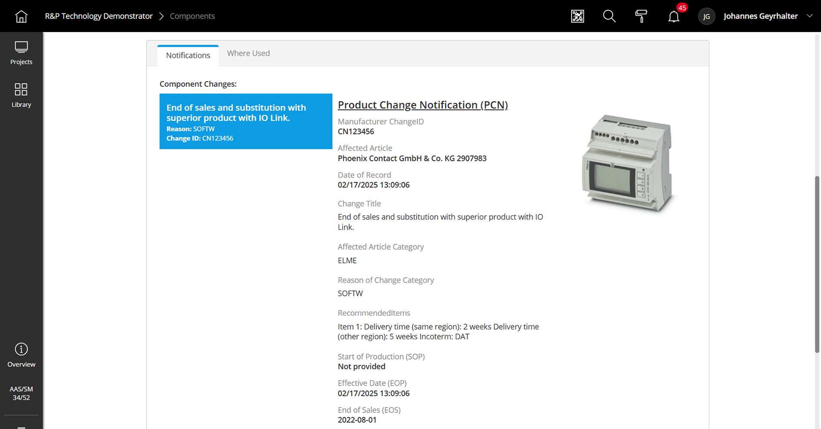Viewport: 821px width, 429px height.
Task: Click the vertical page scrollbar
Action: pyautogui.click(x=817, y=264)
